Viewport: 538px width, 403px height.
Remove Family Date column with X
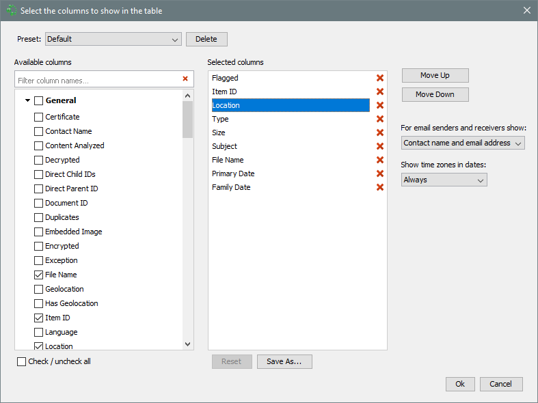coord(380,187)
